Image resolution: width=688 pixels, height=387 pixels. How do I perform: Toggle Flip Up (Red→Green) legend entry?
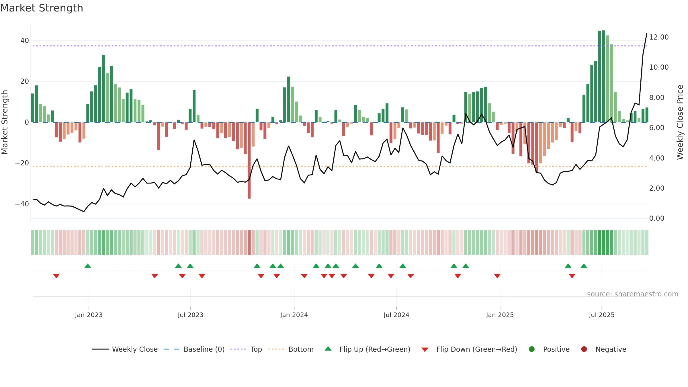click(368, 349)
